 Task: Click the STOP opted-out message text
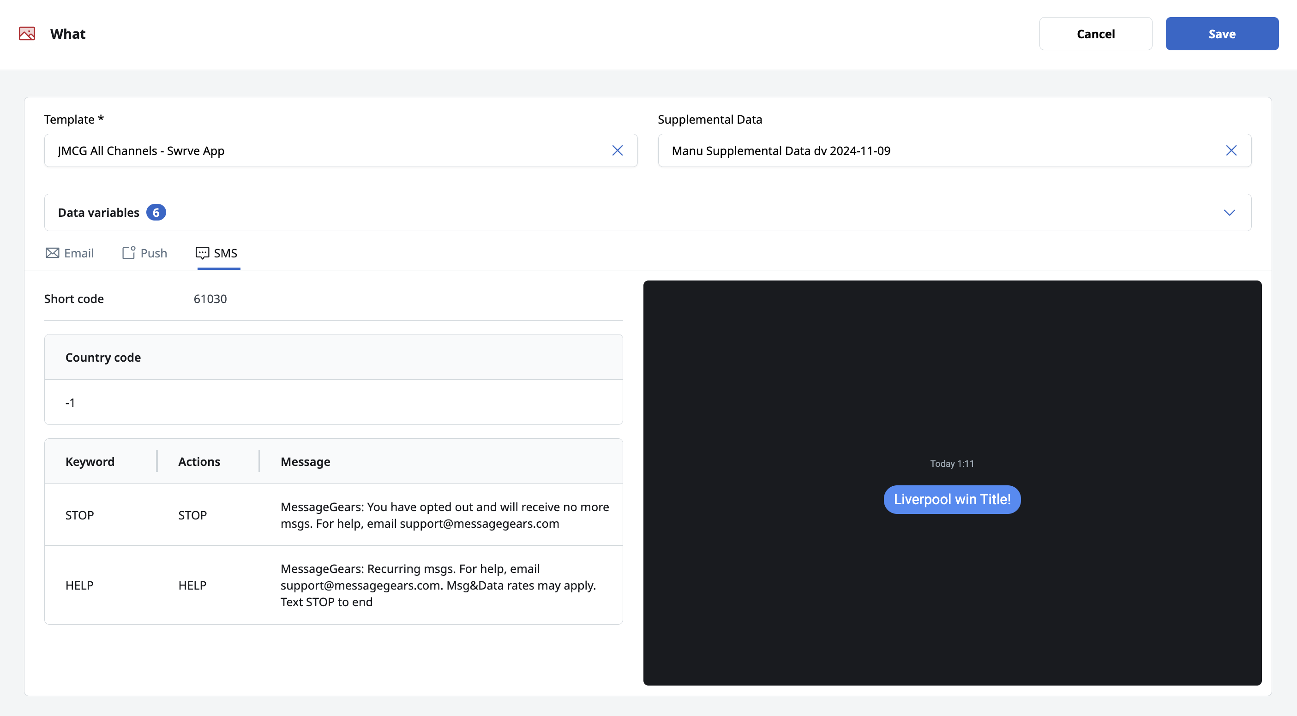tap(444, 515)
